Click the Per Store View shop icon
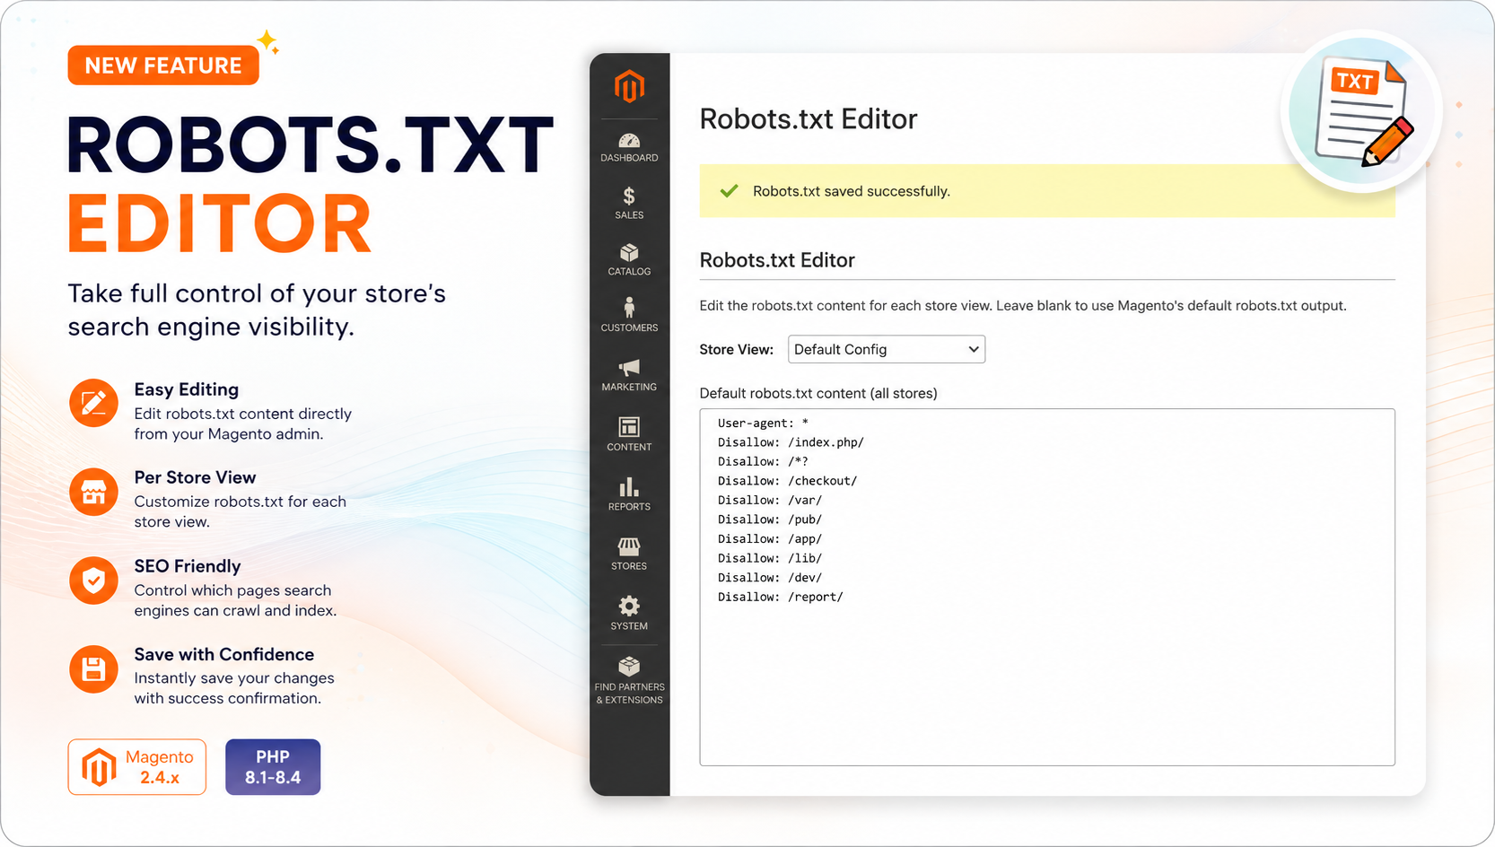This screenshot has height=847, width=1495. [x=93, y=492]
